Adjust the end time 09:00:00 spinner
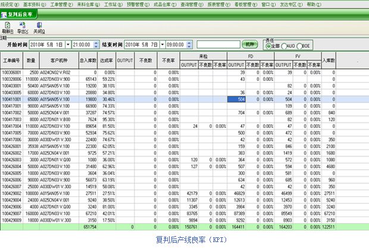The width and height of the screenshot is (369, 248). tap(189, 45)
